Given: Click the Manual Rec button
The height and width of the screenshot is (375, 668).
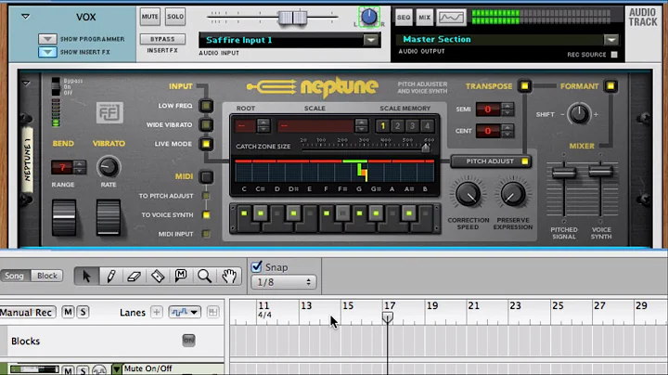Looking at the screenshot, I should tap(27, 313).
